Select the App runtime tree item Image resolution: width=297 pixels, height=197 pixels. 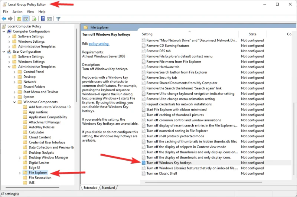click(38, 112)
